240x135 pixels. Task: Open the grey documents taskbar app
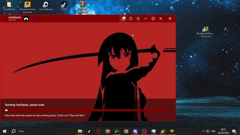click(x=153, y=131)
